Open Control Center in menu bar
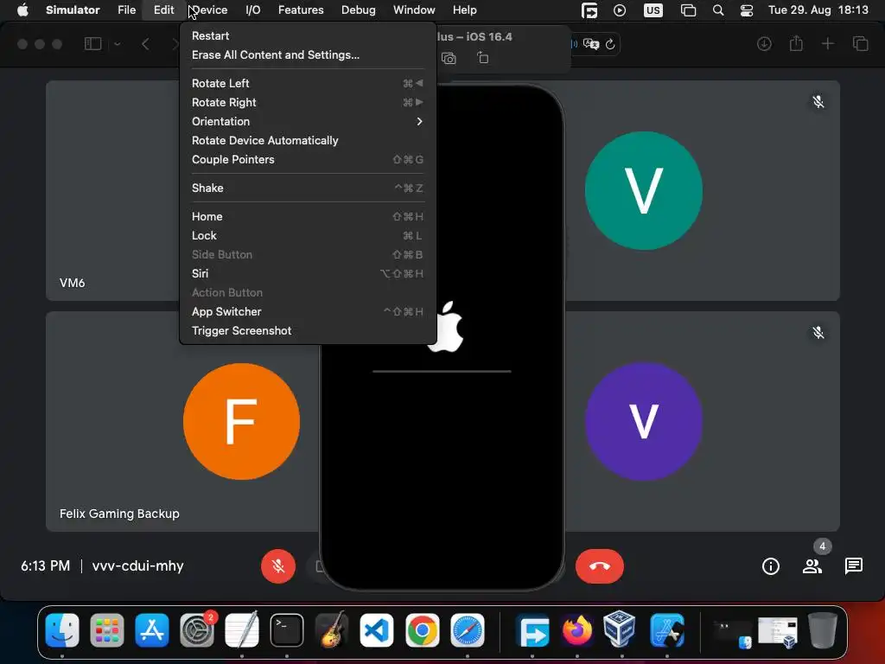Image resolution: width=885 pixels, height=664 pixels. tap(746, 10)
